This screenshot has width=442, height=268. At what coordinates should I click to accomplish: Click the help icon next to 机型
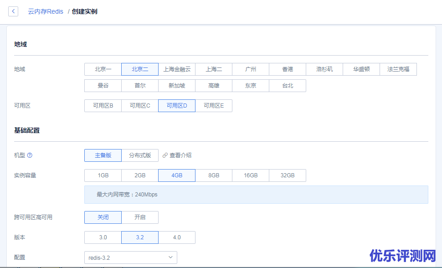point(30,155)
